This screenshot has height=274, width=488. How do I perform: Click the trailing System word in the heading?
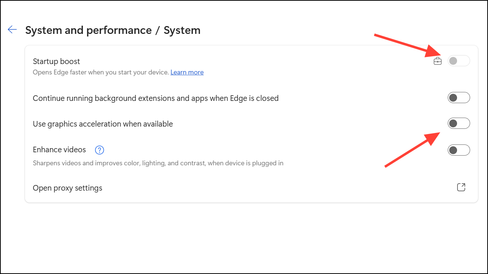[182, 30]
